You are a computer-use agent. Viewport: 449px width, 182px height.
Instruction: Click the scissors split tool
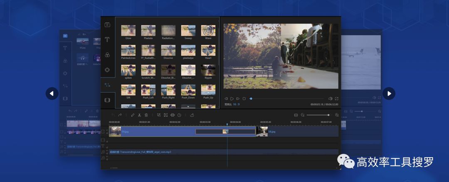(x=139, y=115)
